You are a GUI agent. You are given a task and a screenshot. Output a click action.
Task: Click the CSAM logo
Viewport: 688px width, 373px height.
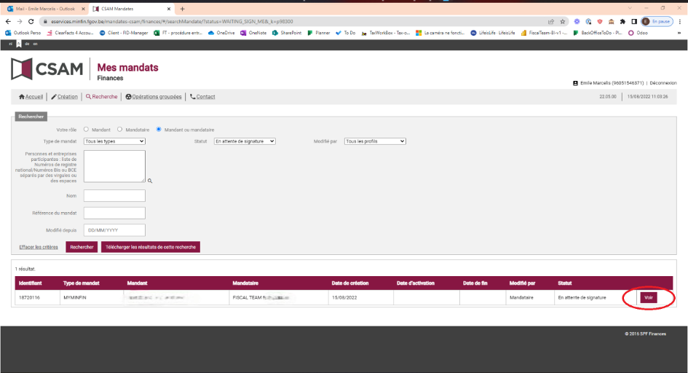point(47,69)
